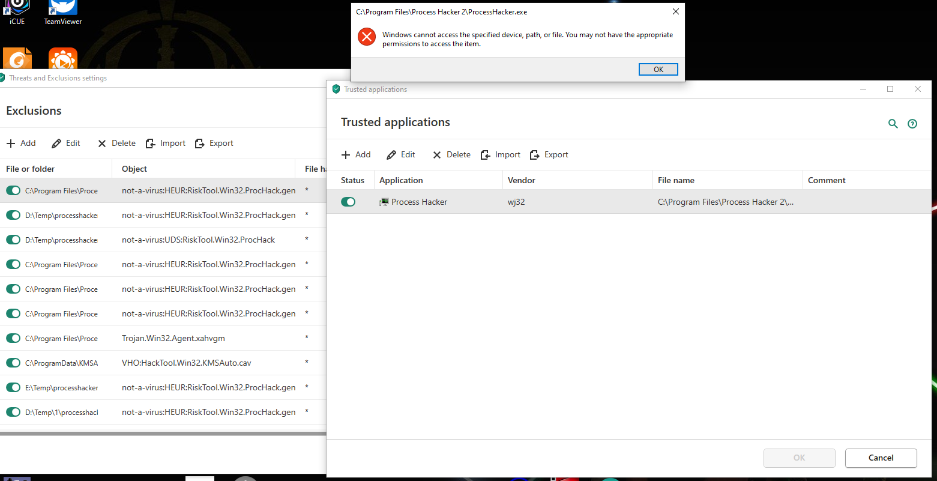Click the Process Hacker 2 file name cell

[x=726, y=202]
